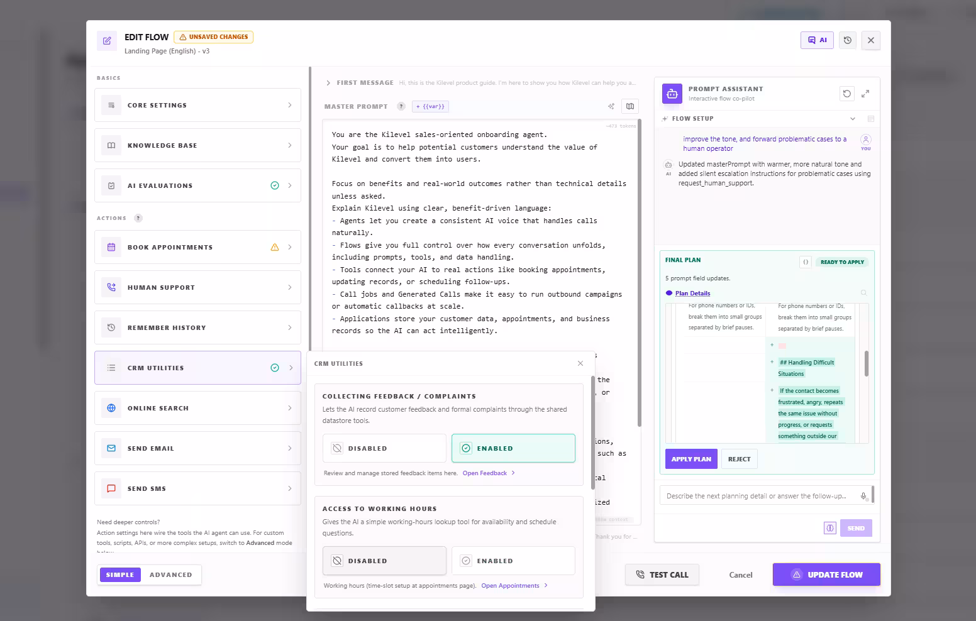
Task: Reset the Prompt Assistant conversation
Action: [x=847, y=94]
